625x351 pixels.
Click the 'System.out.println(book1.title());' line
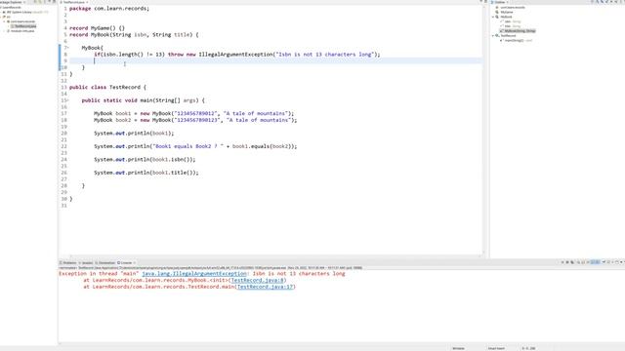[x=146, y=173]
